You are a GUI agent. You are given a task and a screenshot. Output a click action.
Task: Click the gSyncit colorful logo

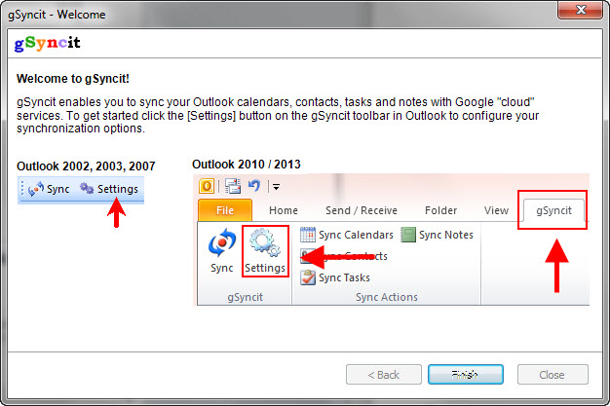click(x=47, y=43)
